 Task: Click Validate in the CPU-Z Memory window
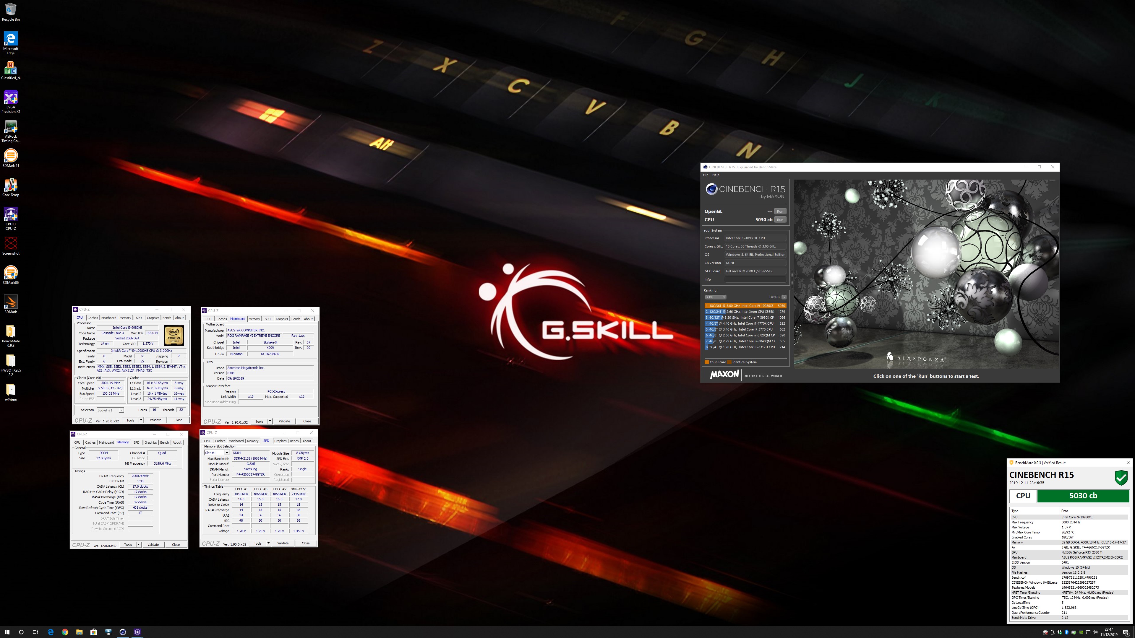[x=153, y=545]
